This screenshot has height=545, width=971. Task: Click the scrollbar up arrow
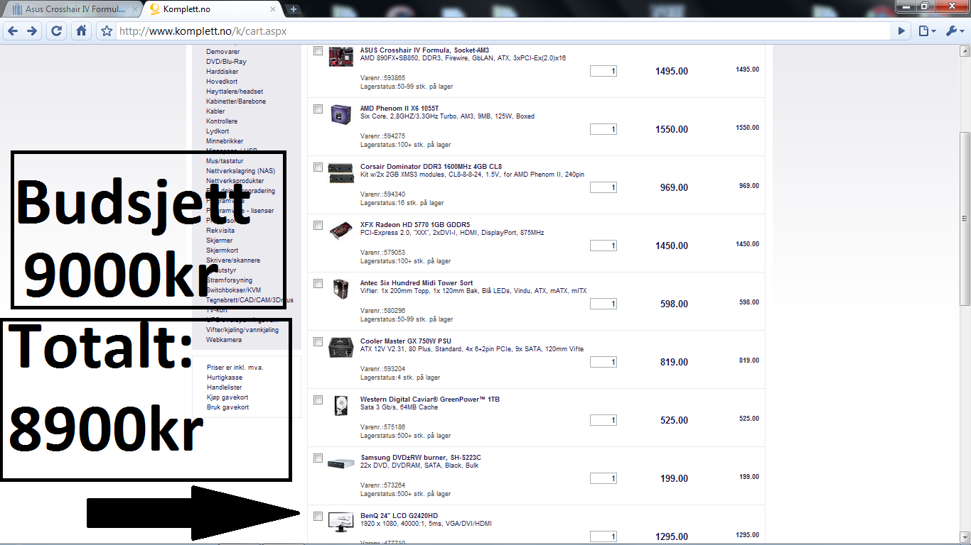965,51
